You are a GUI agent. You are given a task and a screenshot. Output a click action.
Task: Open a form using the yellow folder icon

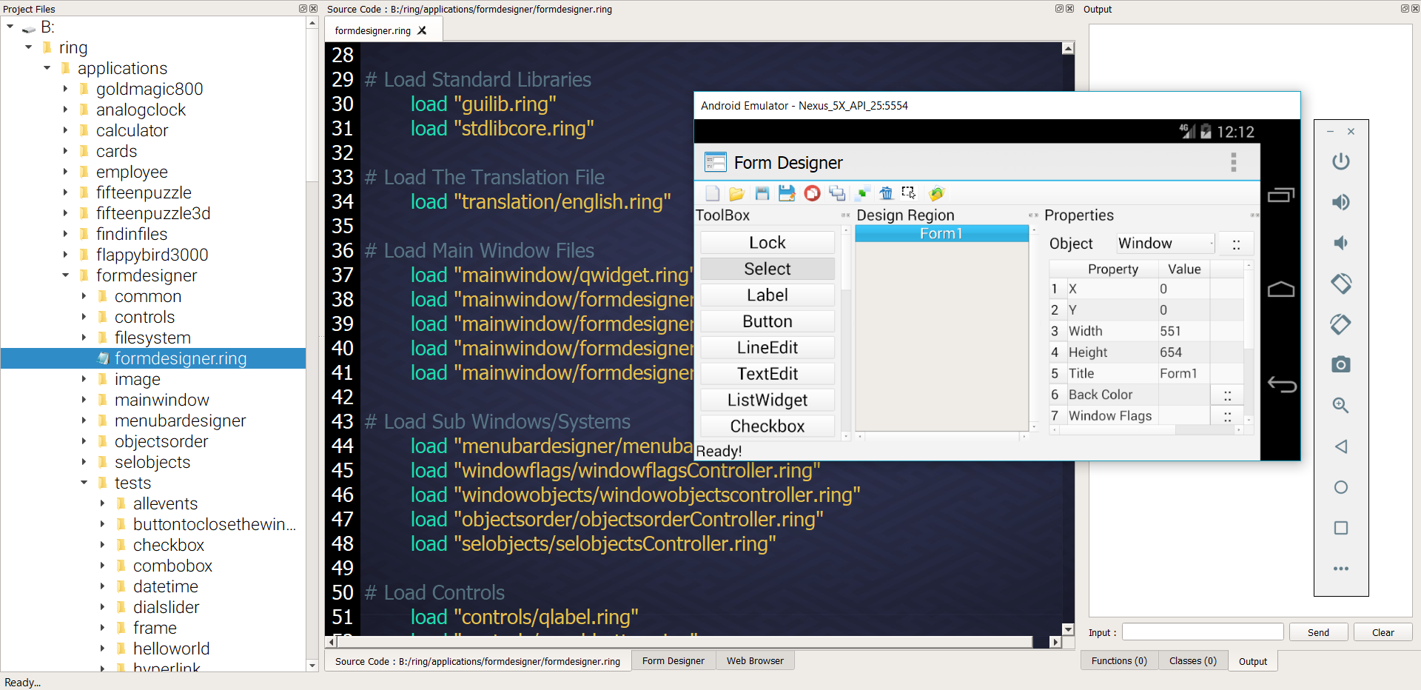click(x=736, y=193)
